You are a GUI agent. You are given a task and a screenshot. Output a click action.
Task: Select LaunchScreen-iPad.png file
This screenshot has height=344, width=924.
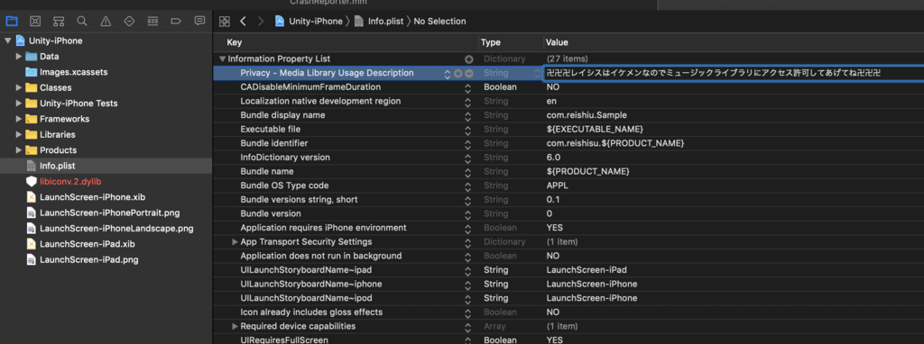point(89,259)
